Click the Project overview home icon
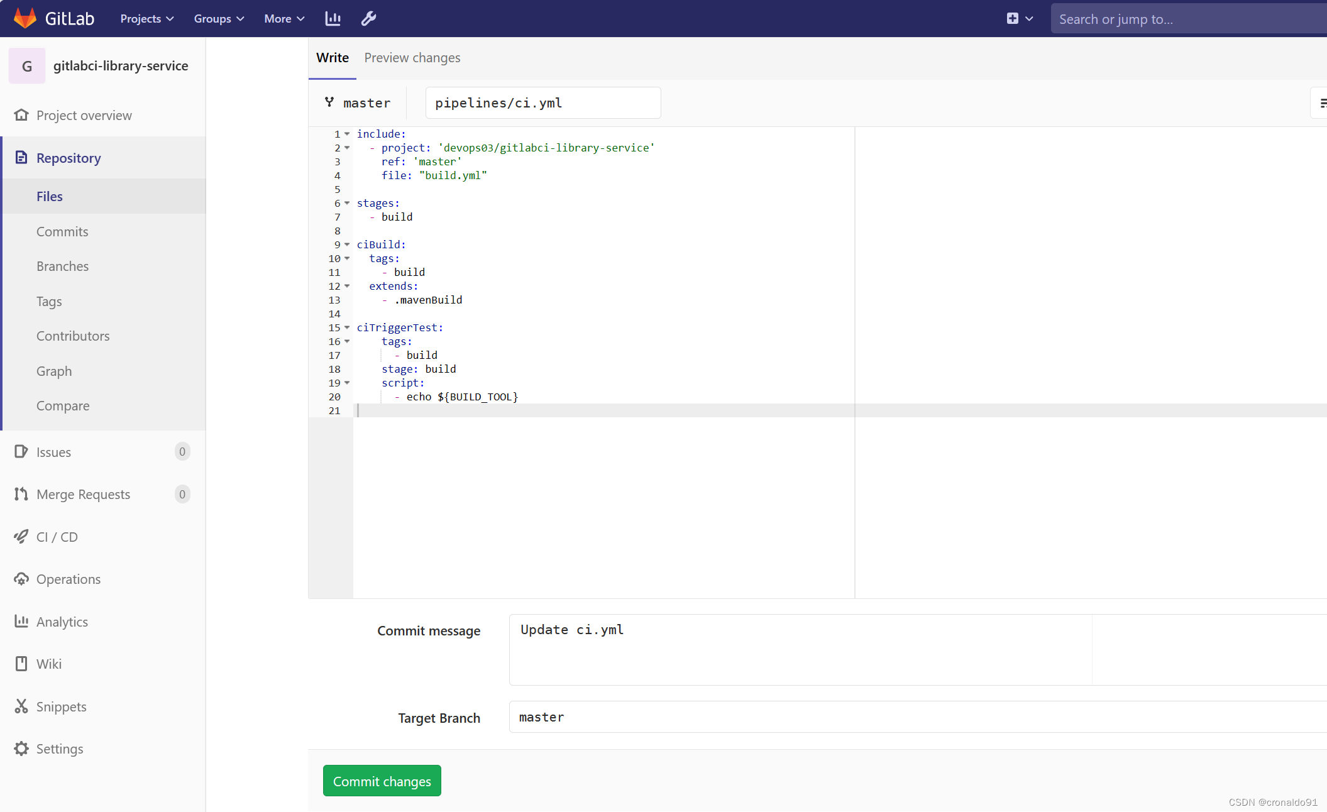 pyautogui.click(x=21, y=115)
